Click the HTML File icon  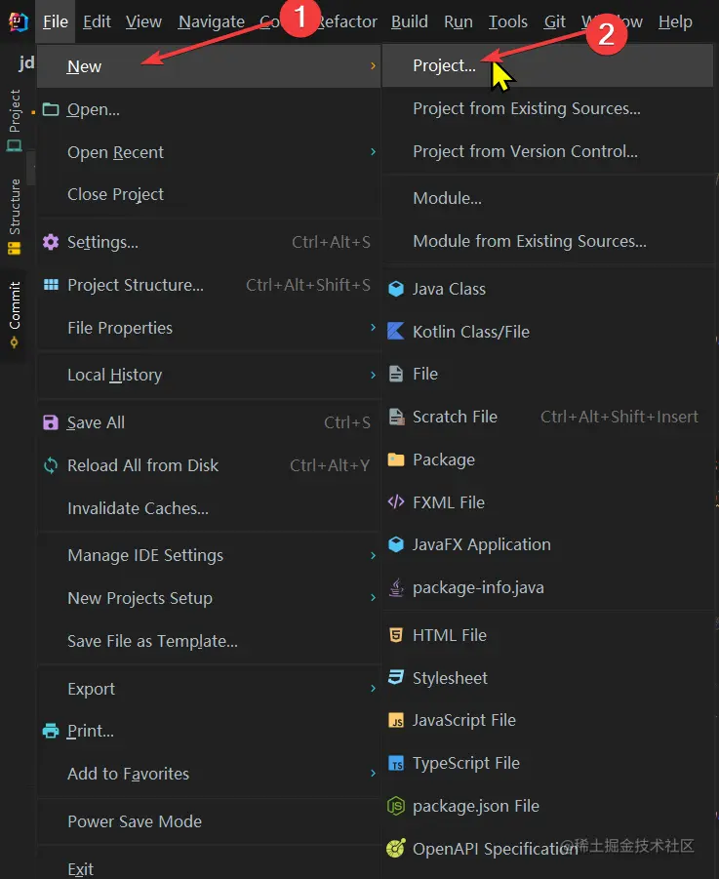396,635
